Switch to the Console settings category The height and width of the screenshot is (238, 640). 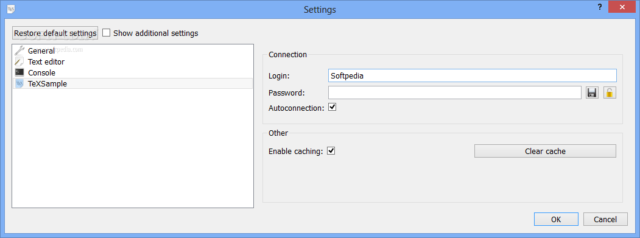click(x=133, y=72)
